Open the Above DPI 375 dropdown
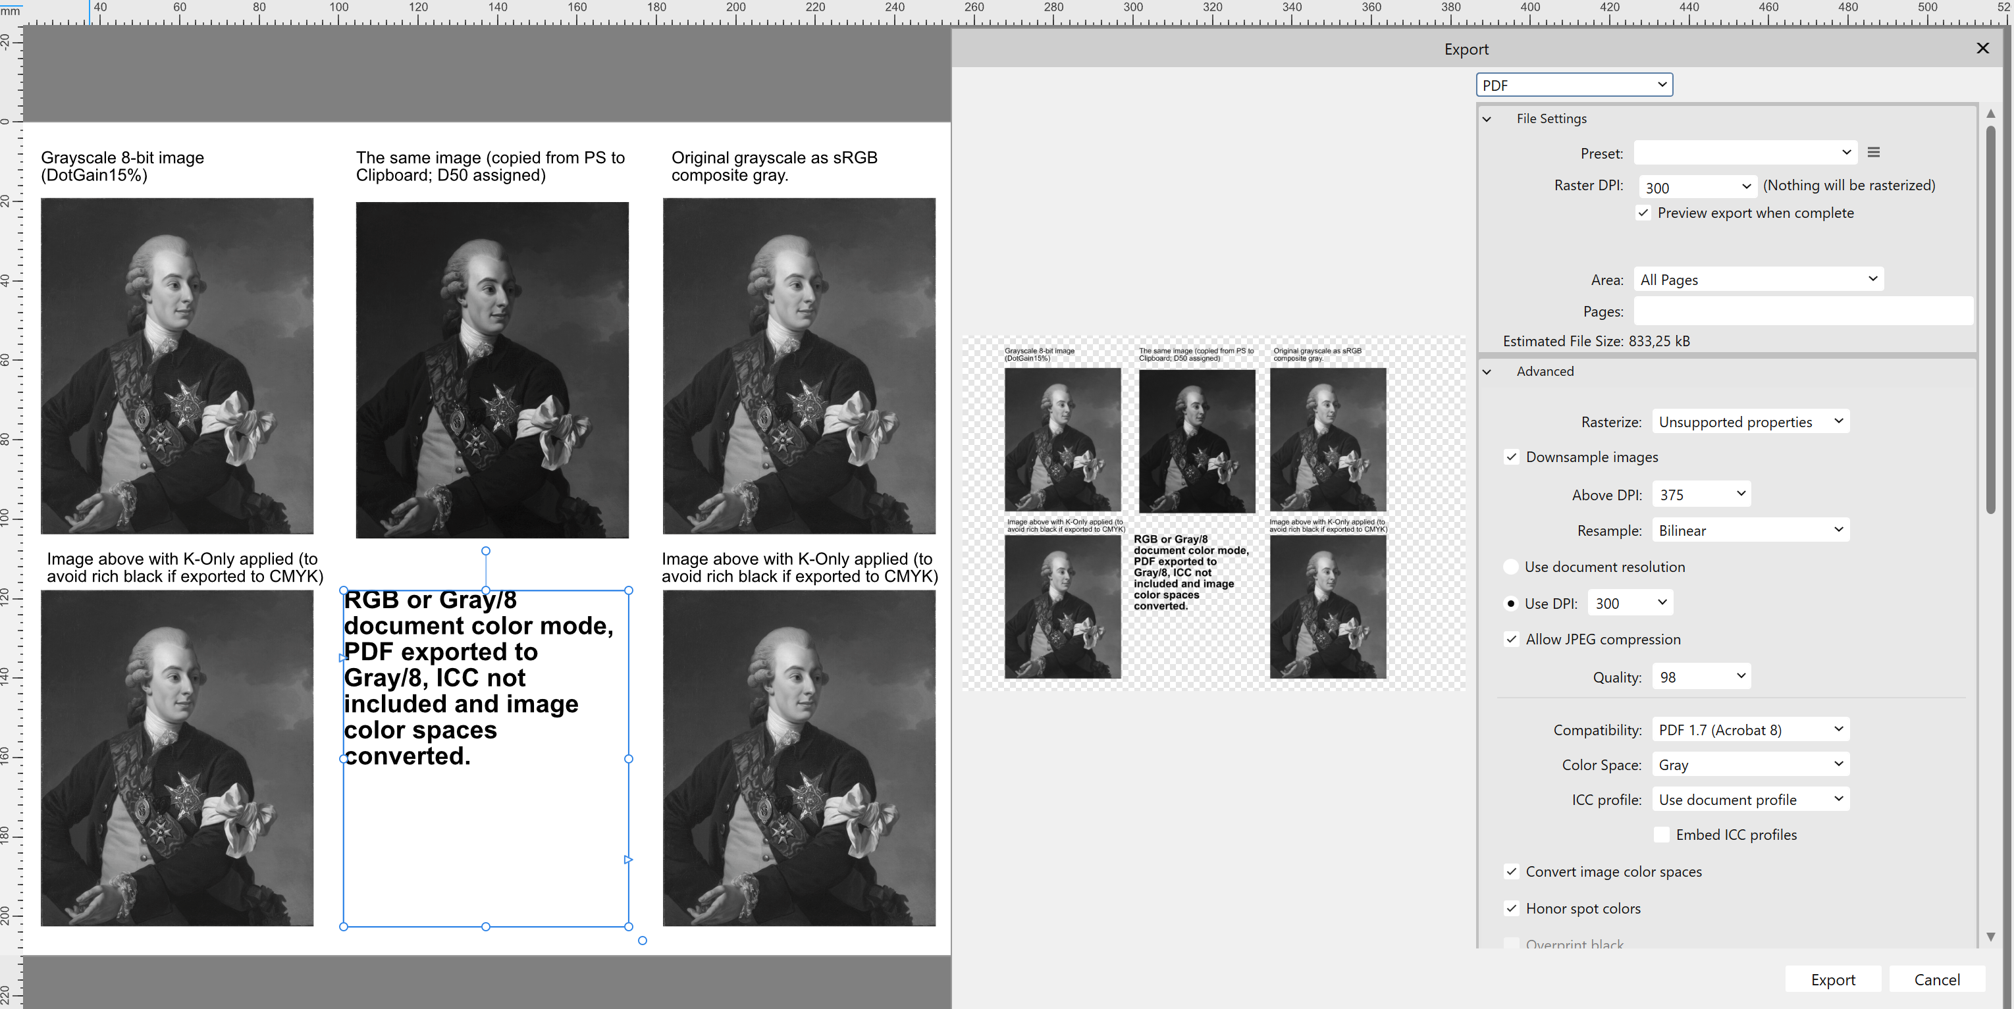The image size is (2014, 1009). (1701, 494)
